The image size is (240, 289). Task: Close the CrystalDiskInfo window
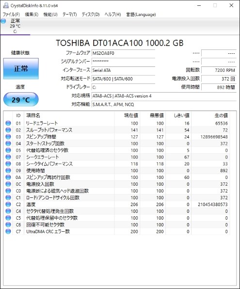click(231, 5)
